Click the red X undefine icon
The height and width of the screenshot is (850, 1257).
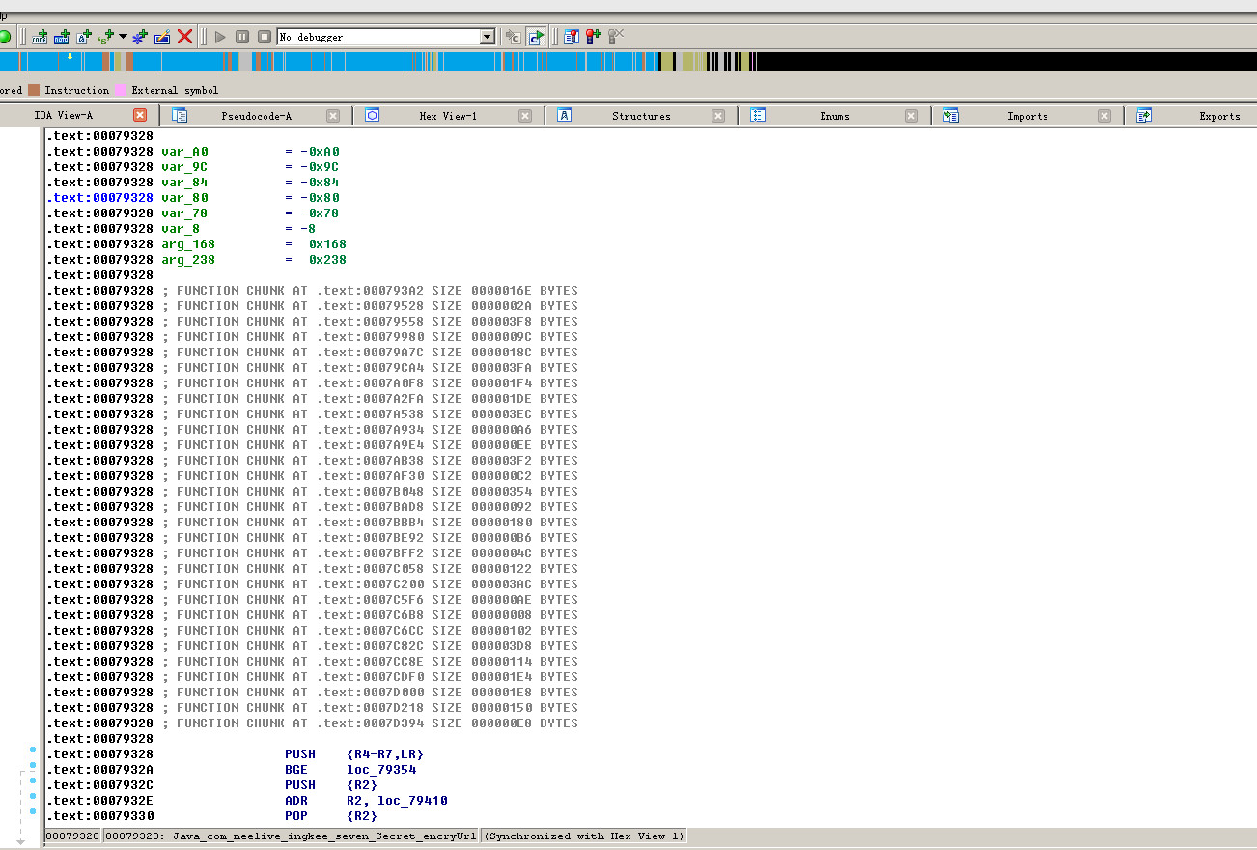click(x=184, y=37)
